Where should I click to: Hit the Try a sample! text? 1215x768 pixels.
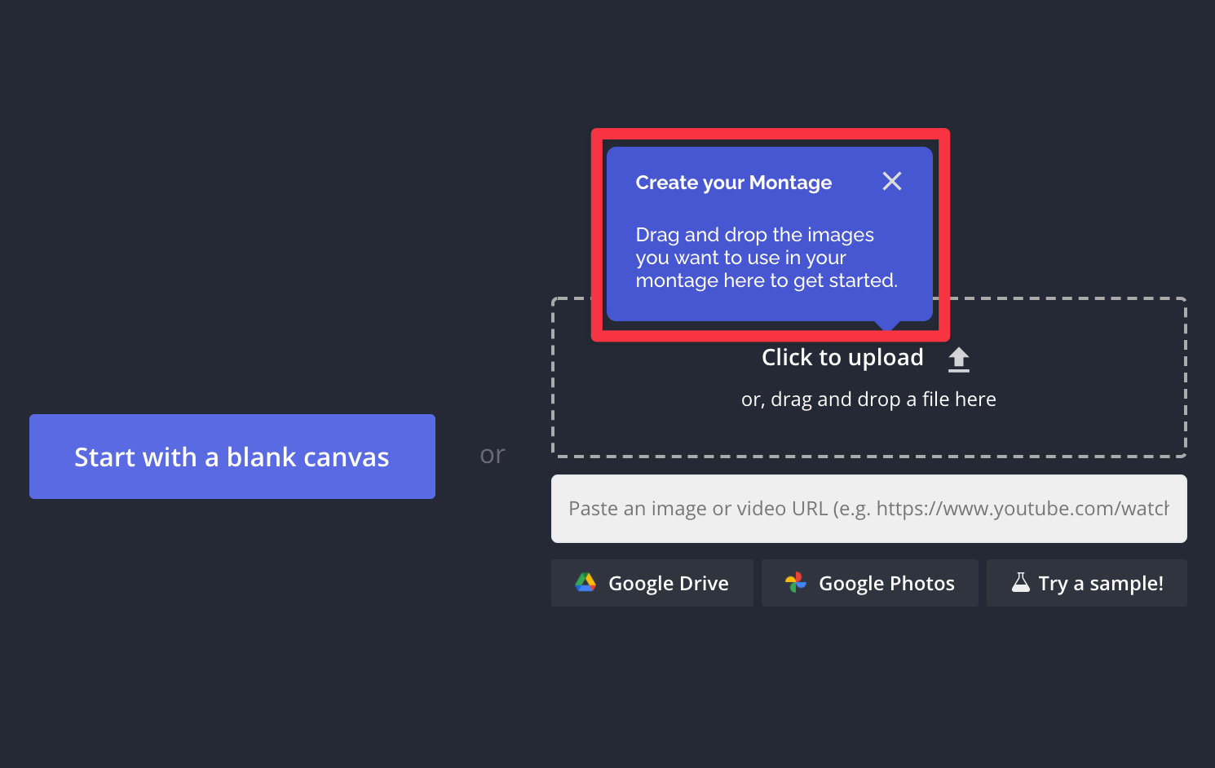1100,584
